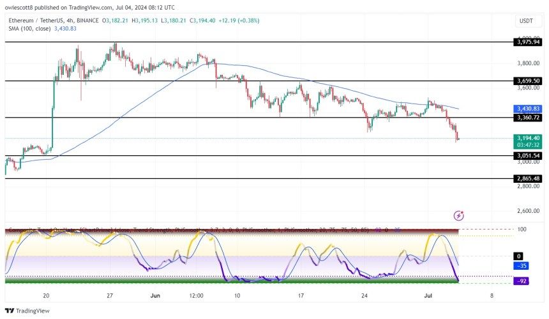This screenshot has height=319, width=549.
Task: Click the purple lightning flash icon
Action: coord(458,215)
